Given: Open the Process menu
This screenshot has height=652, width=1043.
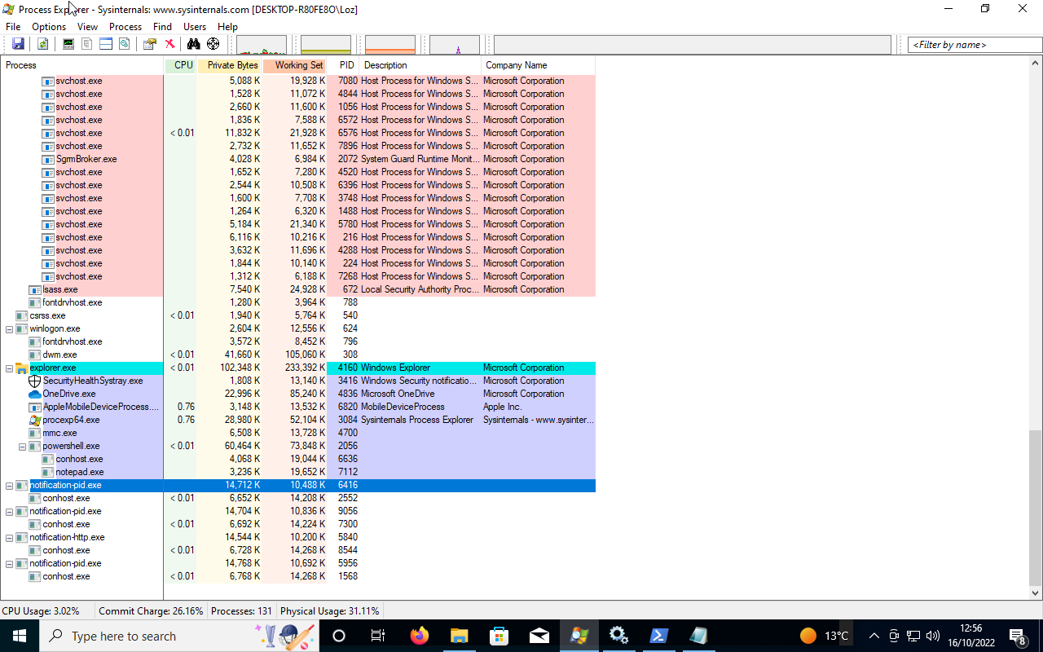Looking at the screenshot, I should click(125, 26).
